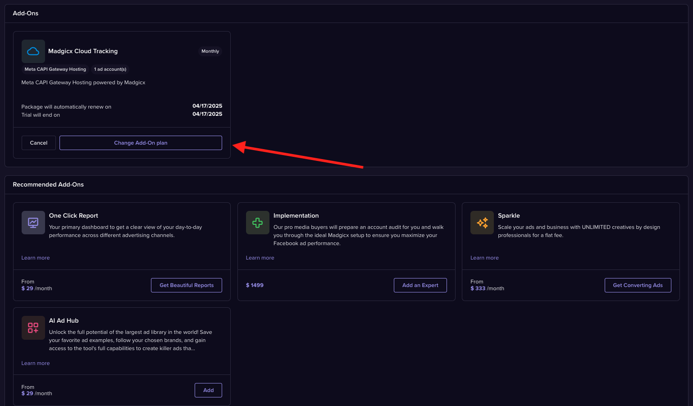Image resolution: width=693 pixels, height=406 pixels.
Task: Click the Madgicx Cloud Tracking cloud icon
Action: [x=33, y=51]
